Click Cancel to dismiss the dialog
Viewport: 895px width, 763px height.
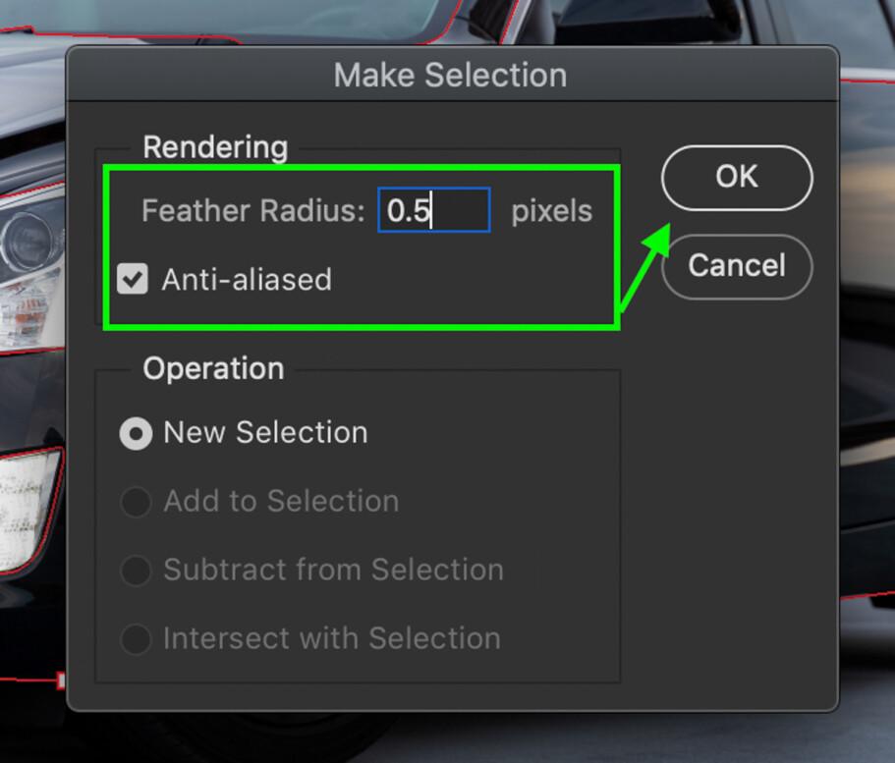(x=736, y=267)
